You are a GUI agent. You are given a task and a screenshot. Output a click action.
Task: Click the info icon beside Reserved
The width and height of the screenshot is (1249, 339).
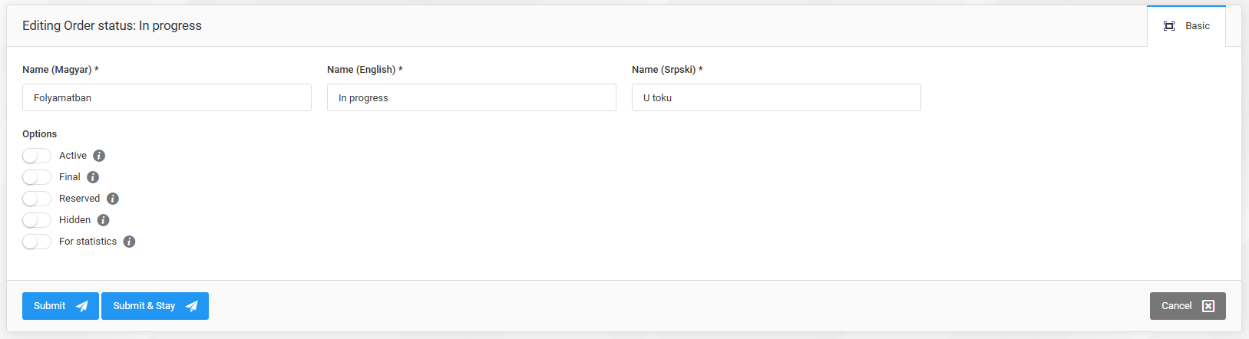(x=113, y=199)
